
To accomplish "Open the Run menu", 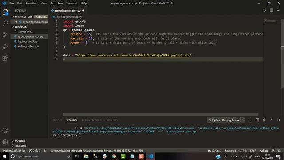I will pyautogui.click(x=60, y=3).
